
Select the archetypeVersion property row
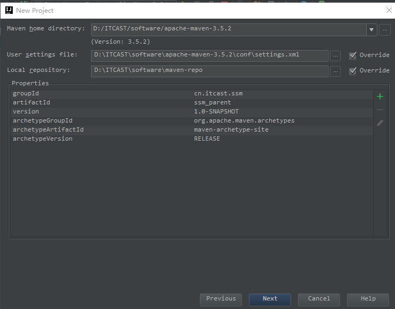coord(192,139)
